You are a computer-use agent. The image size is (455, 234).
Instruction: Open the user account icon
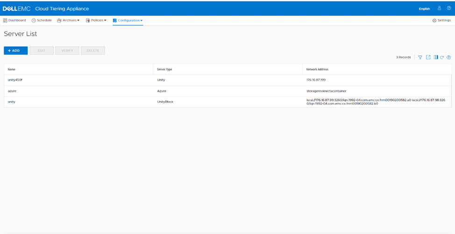pos(439,8)
